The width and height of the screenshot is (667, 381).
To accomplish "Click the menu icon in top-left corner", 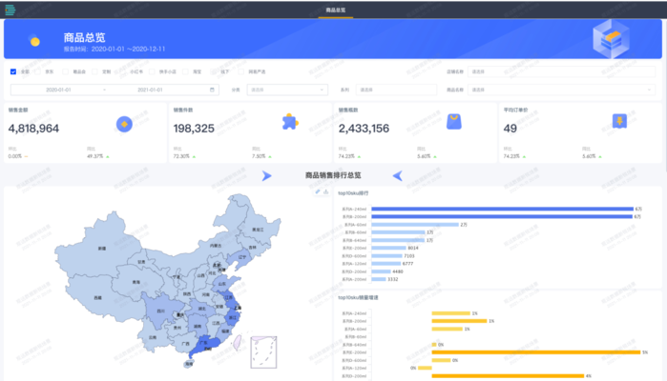I will coord(9,9).
